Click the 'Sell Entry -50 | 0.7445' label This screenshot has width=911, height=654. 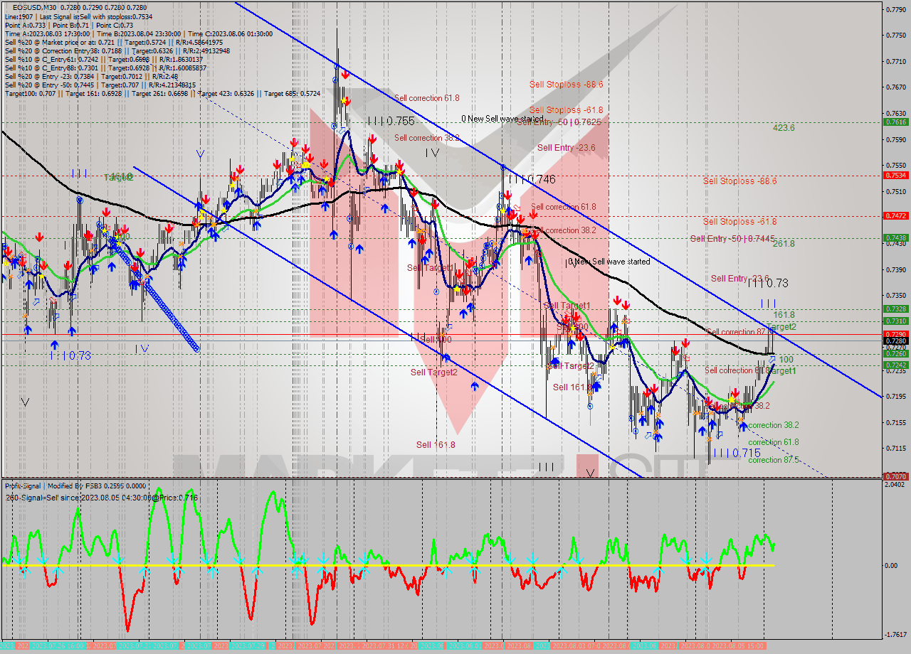[732, 239]
